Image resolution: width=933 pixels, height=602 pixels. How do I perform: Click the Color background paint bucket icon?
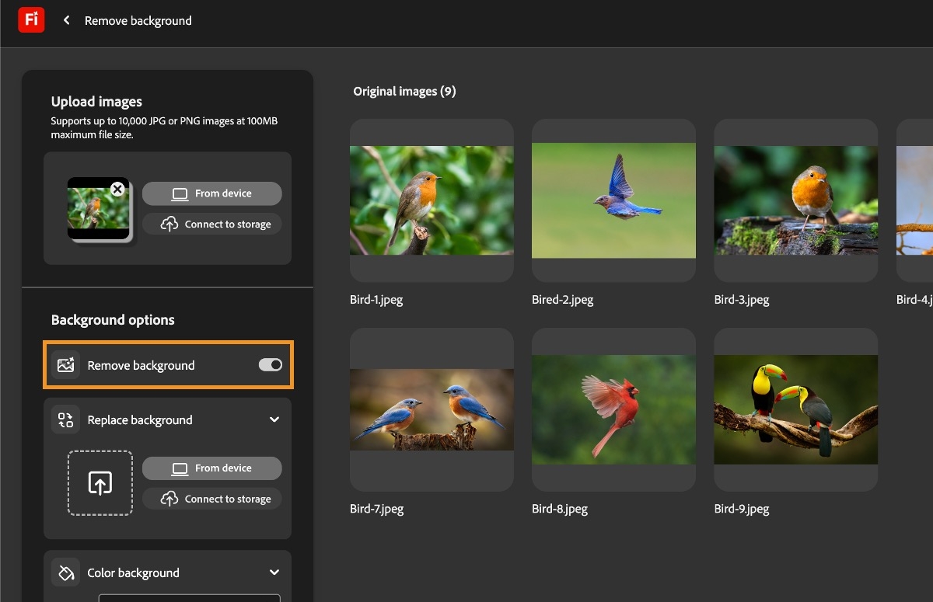(65, 572)
